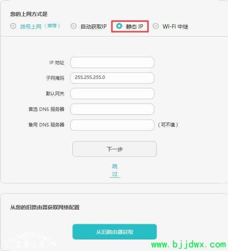The image size is (228, 251).
Task: Select the 自动获取IP radio button
Action: [x=74, y=26]
